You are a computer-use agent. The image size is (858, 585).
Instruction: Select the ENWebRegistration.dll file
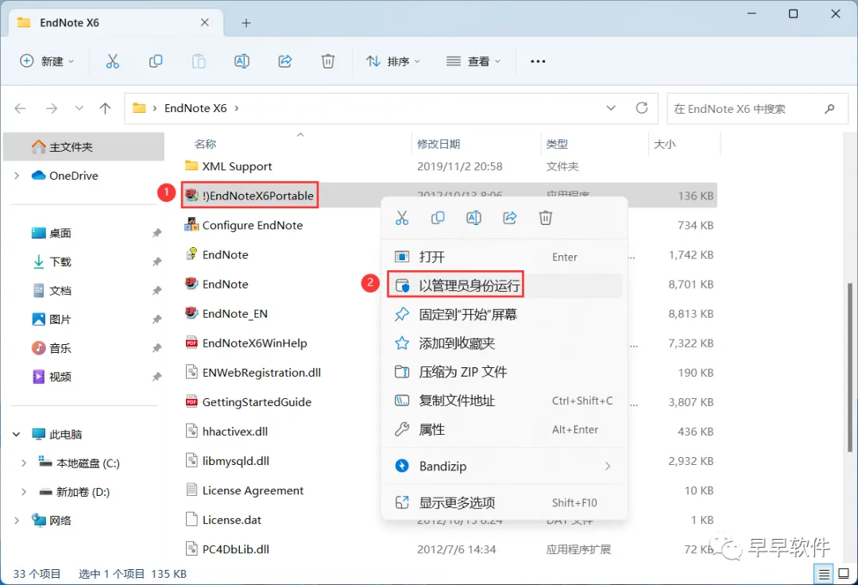click(x=261, y=372)
